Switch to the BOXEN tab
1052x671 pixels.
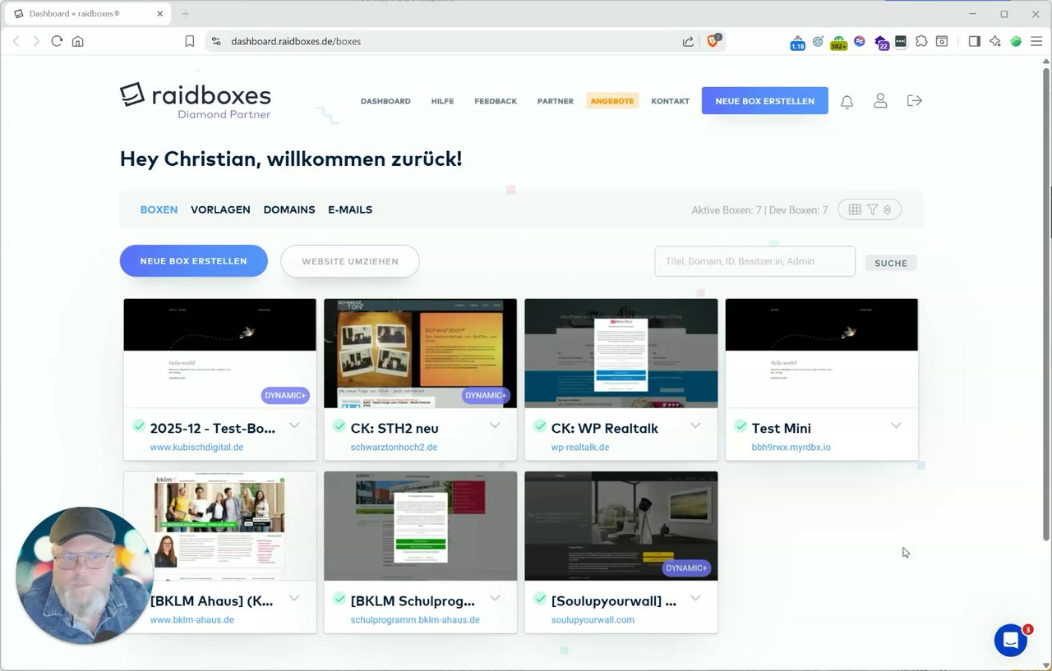coord(159,209)
